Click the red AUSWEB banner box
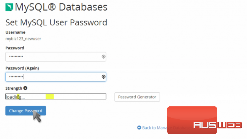 (x=192, y=120)
